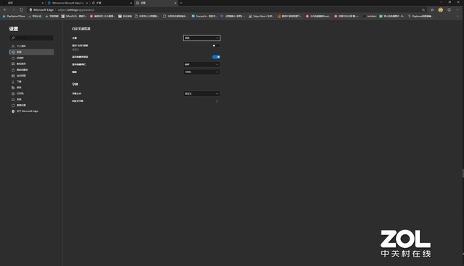This screenshot has height=266, width=464.
Task: Open the Architect bookmark
Action: click(x=370, y=16)
